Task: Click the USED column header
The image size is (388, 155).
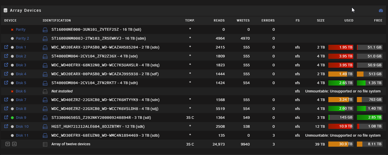Action: [349, 20]
